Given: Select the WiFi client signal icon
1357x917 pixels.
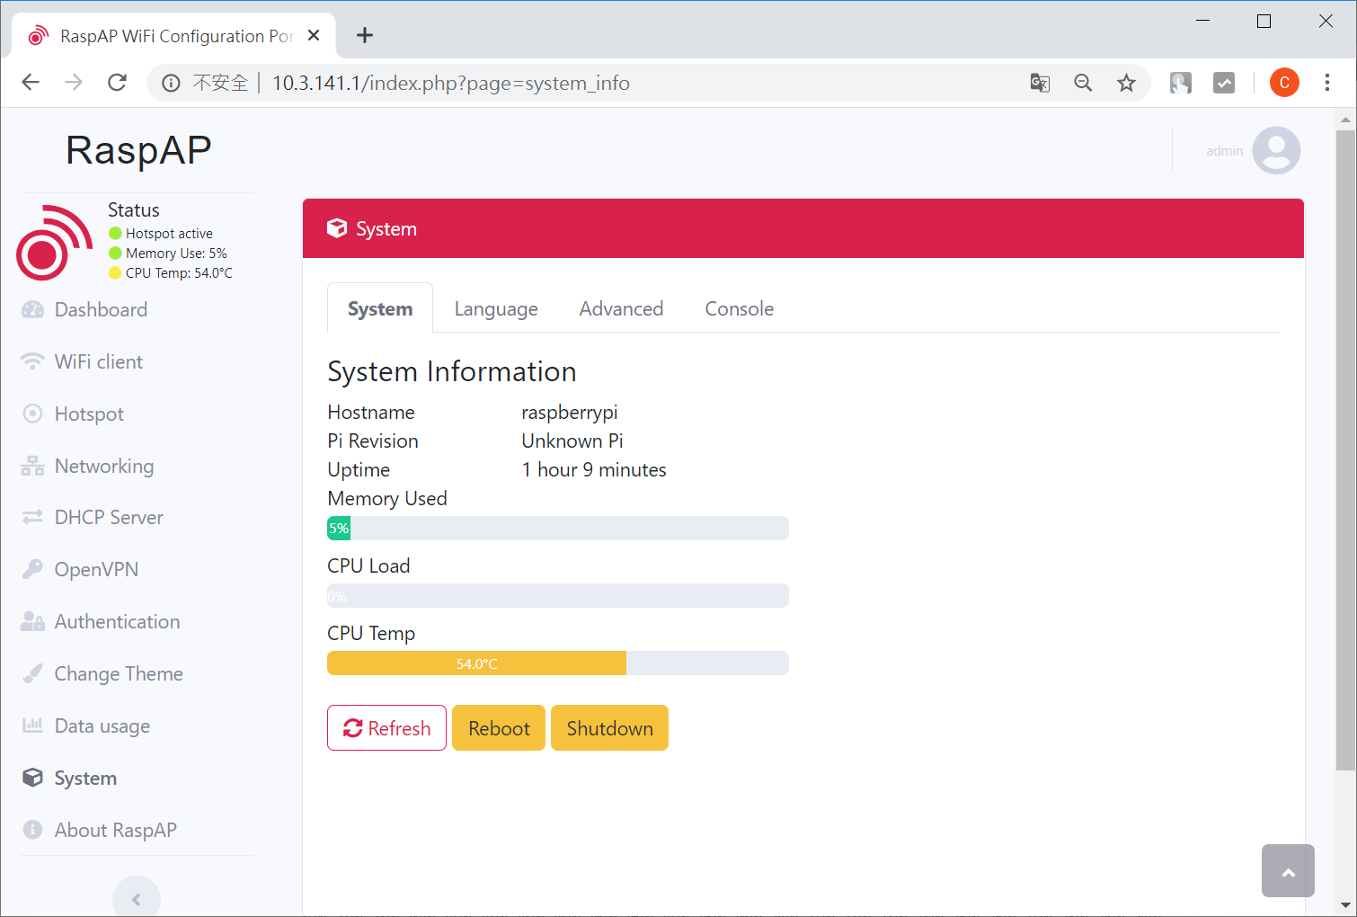Looking at the screenshot, I should 32,361.
